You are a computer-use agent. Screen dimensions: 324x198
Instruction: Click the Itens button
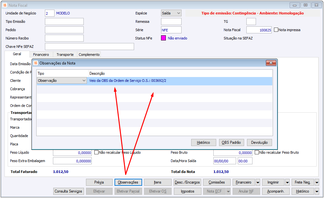(158, 182)
